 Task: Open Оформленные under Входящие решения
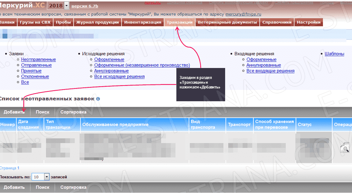point(261,59)
